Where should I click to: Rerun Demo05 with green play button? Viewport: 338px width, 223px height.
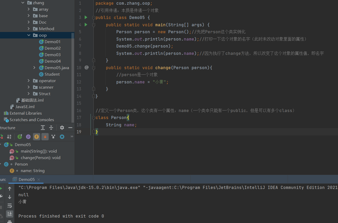1,188
